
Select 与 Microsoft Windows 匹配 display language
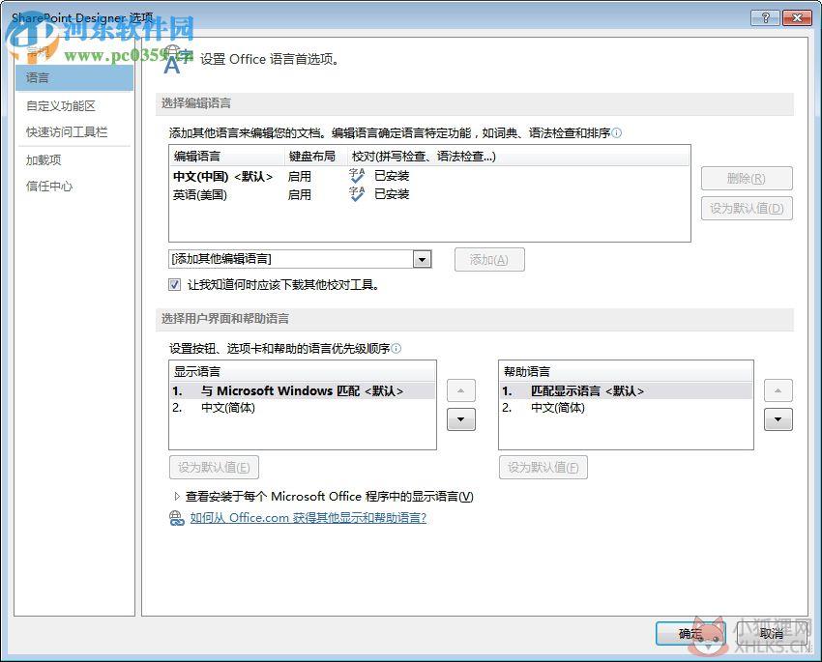303,390
